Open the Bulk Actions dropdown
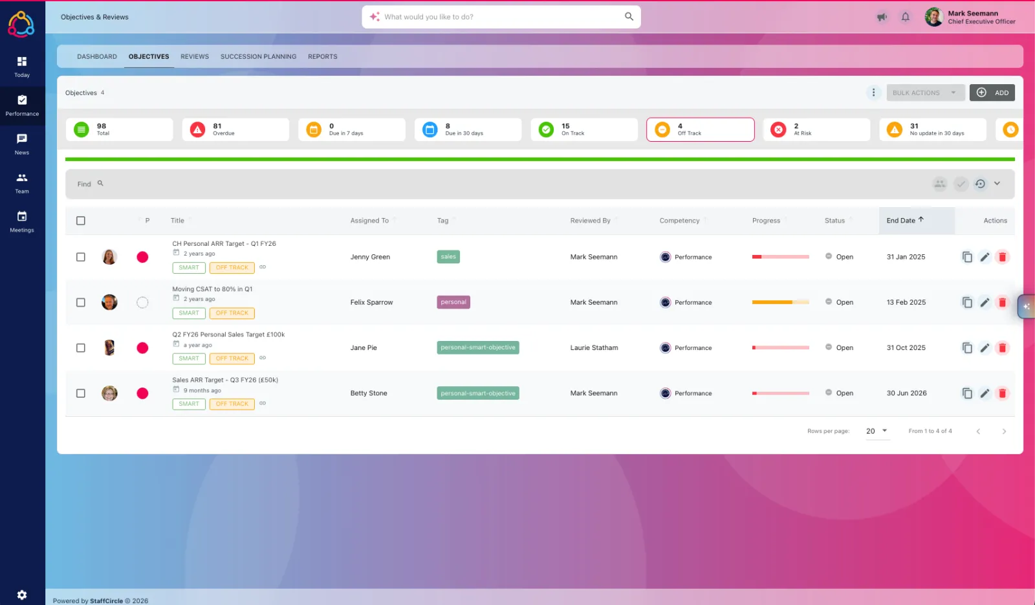 (x=926, y=93)
